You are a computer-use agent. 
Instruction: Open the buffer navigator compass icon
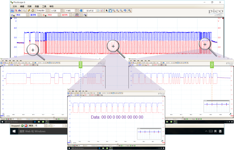coord(102,11)
